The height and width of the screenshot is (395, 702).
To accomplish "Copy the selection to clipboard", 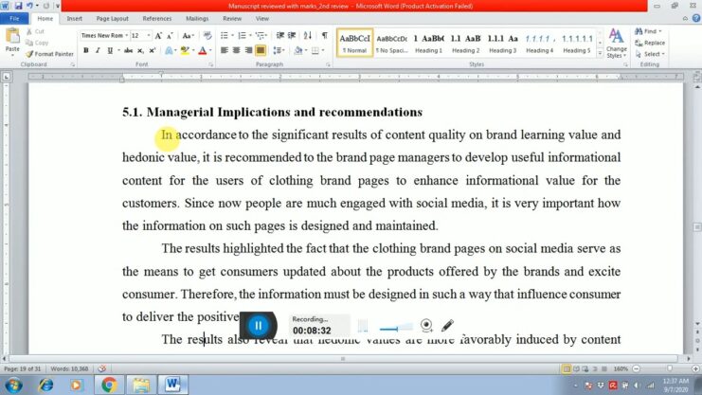I will tap(37, 43).
